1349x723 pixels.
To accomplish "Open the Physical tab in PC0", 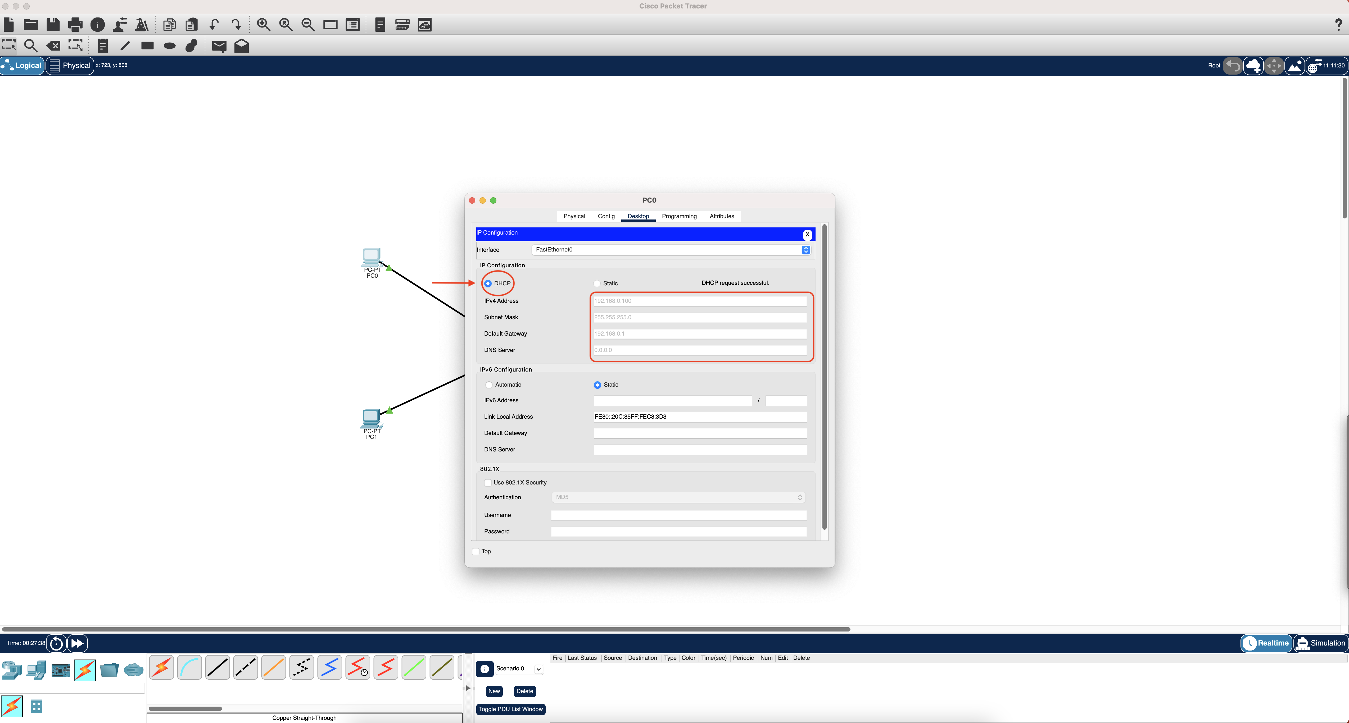I will point(574,216).
